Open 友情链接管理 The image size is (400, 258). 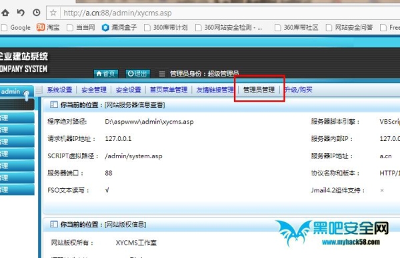215,90
